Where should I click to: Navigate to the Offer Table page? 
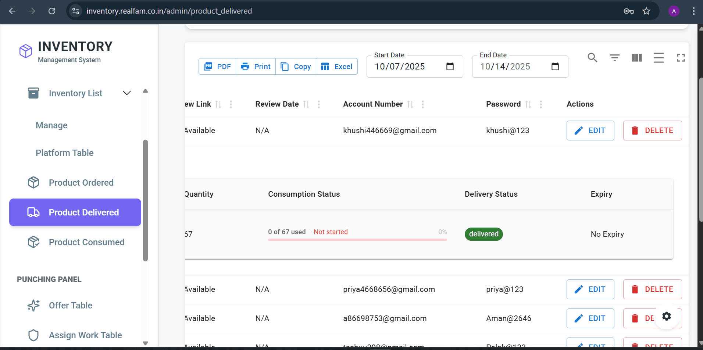coord(71,305)
